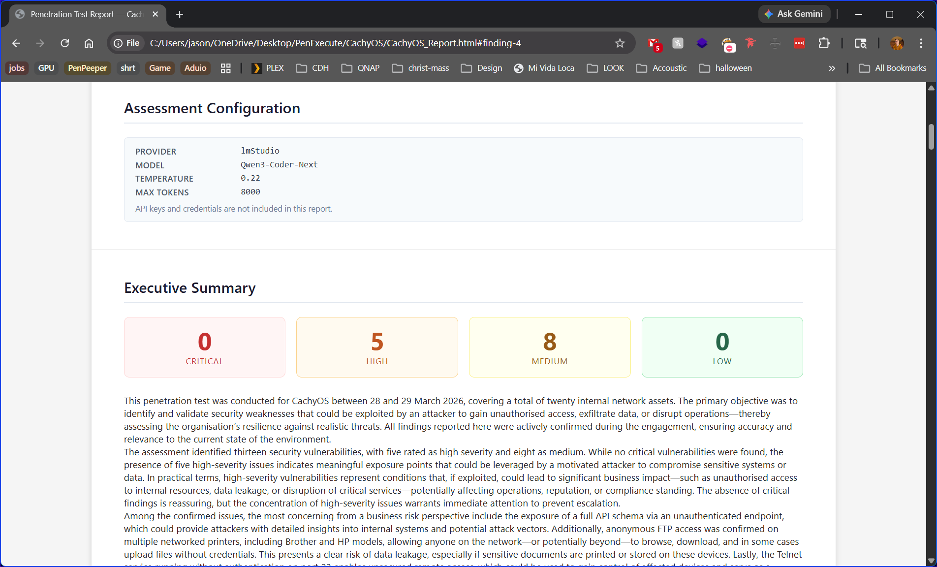
Task: Open the user profile avatar
Action: coord(897,43)
